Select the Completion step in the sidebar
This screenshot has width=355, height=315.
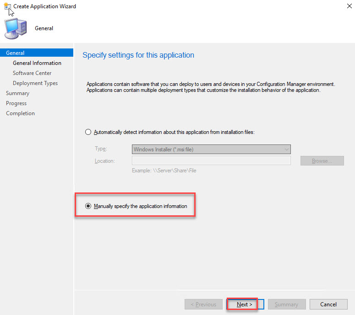click(x=21, y=113)
